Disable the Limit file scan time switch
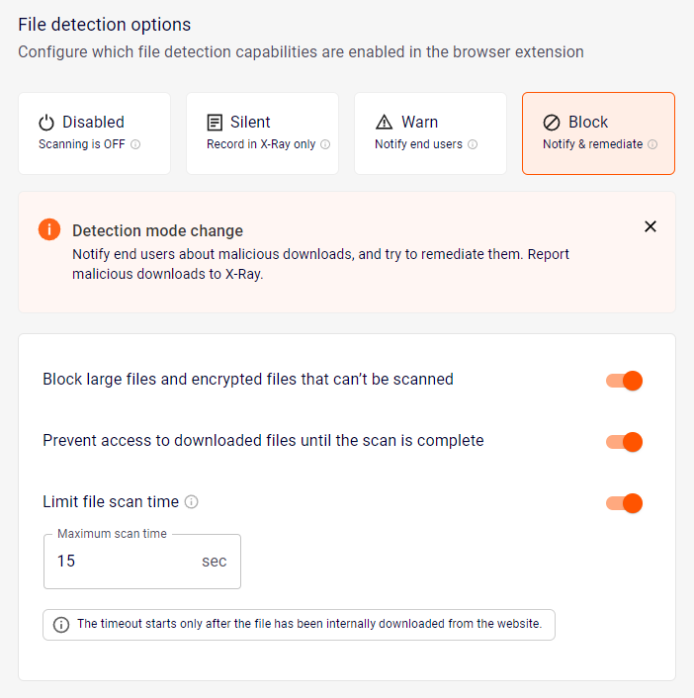The width and height of the screenshot is (694, 698). click(x=625, y=503)
